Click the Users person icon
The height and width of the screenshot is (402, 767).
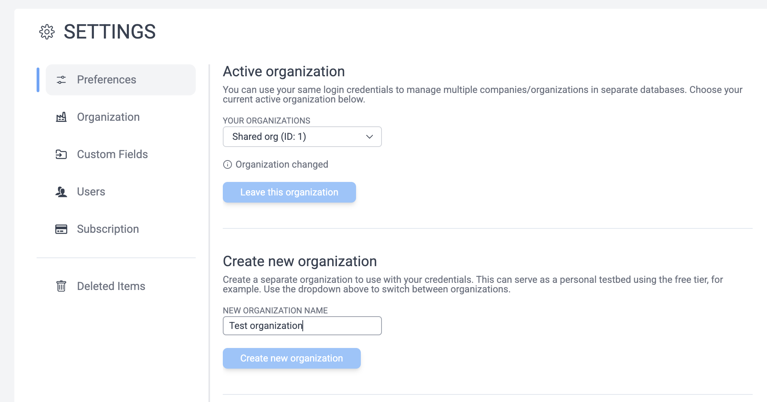click(x=61, y=192)
